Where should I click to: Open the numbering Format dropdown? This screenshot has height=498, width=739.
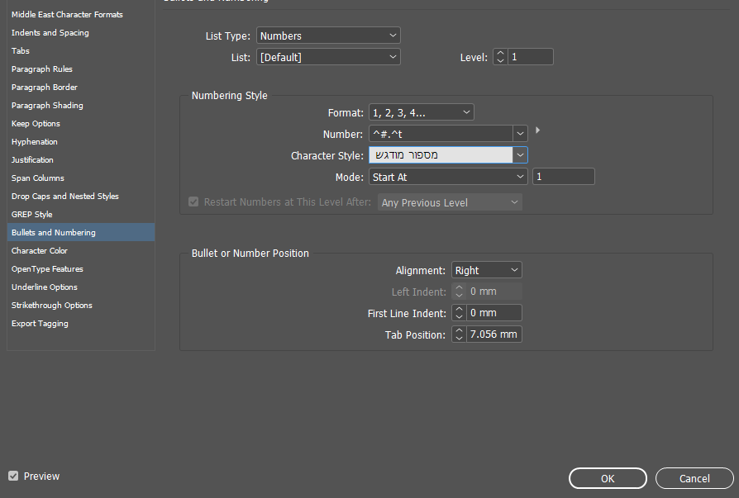[422, 112]
